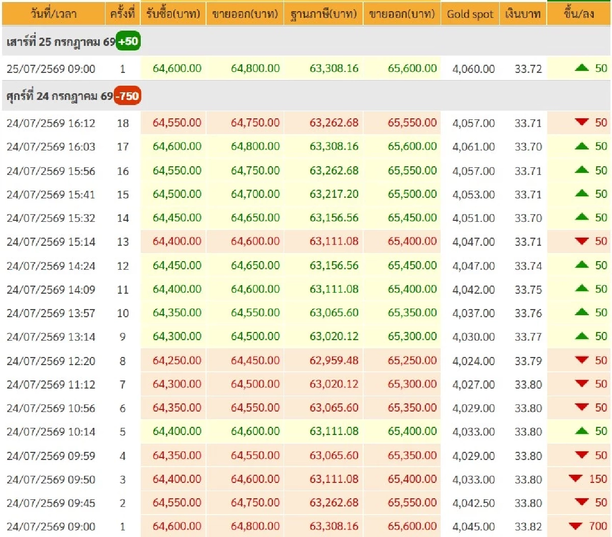Viewport: 612px width, 537px height.
Task: Click the ขึ้น/ลง column header
Action: (579, 13)
